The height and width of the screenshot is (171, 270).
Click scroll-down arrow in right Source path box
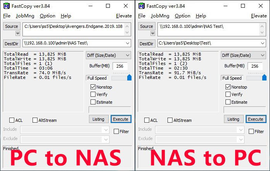point(262,32)
